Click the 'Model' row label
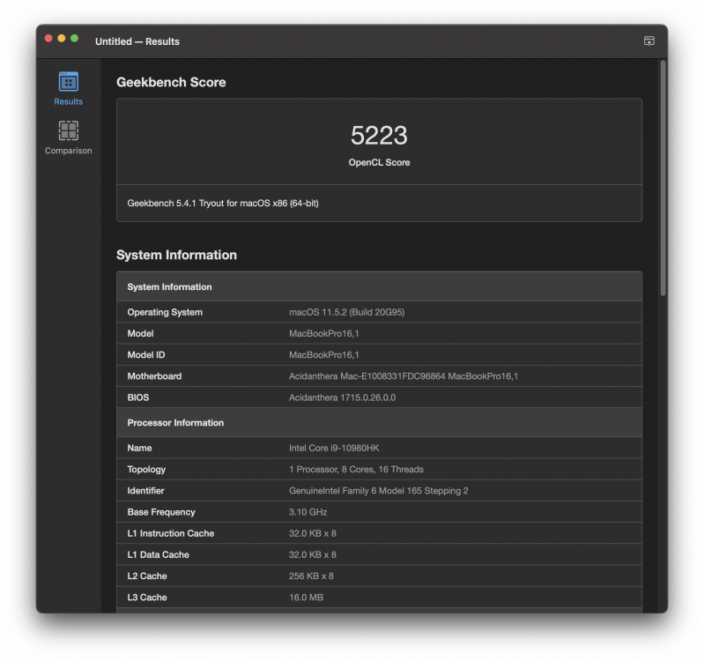 [x=140, y=334]
